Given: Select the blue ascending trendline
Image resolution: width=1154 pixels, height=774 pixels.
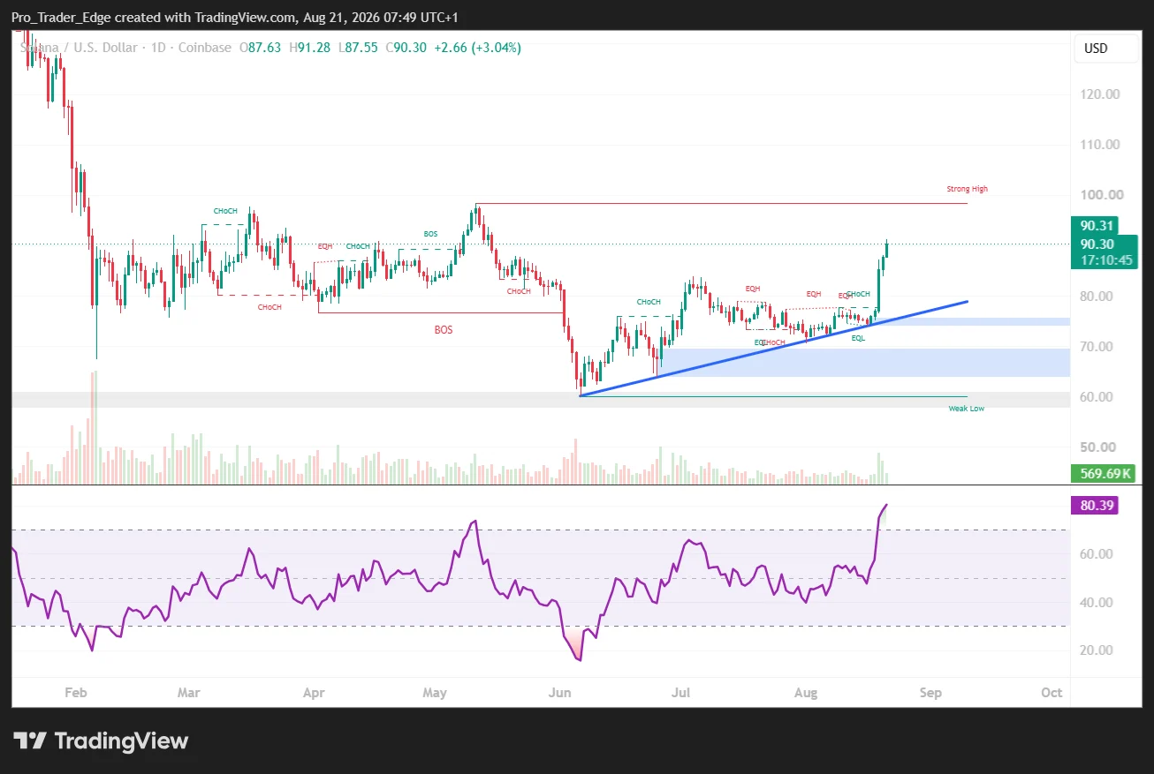Looking at the screenshot, I should [x=773, y=348].
